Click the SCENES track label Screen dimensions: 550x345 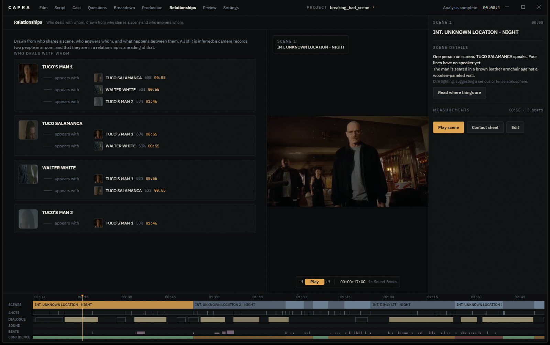point(15,305)
